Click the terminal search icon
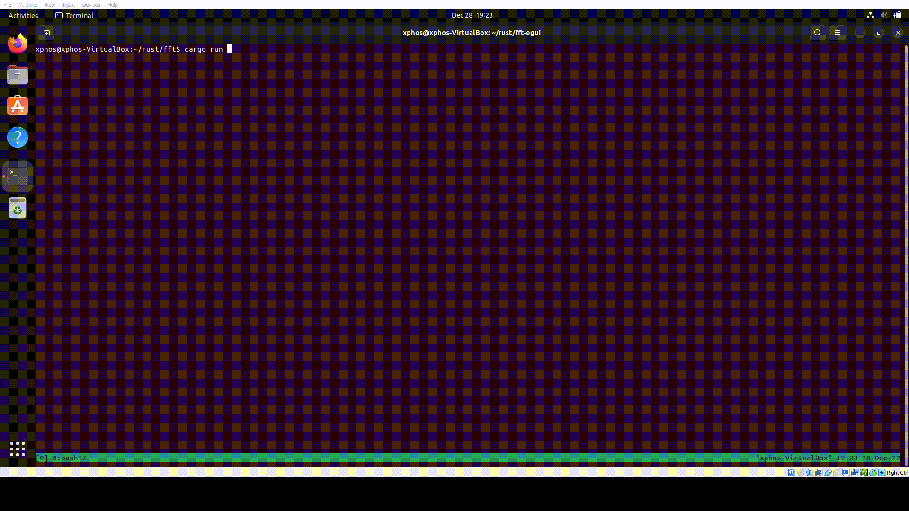The height and width of the screenshot is (511, 909). click(x=817, y=33)
